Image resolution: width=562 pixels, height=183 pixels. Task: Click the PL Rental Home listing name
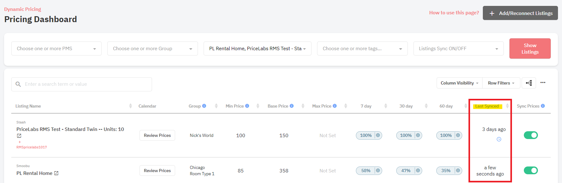34,173
